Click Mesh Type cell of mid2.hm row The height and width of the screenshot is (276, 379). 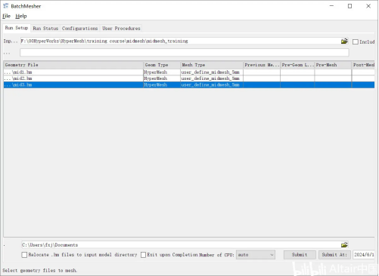tap(212, 78)
